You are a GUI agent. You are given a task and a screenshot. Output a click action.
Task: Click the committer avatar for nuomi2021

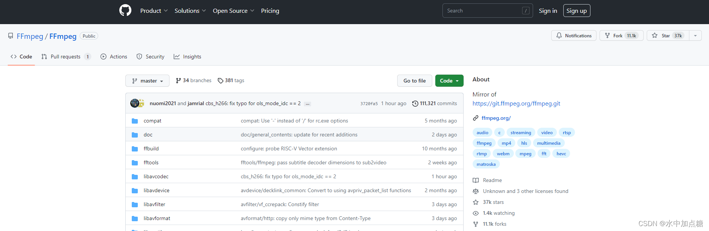135,103
